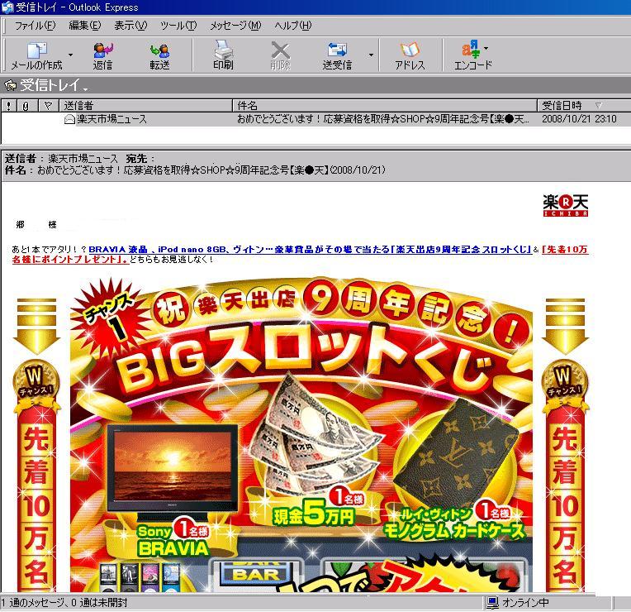Expand the 受信トレイ folder dropdown
Image resolution: width=631 pixels, height=612 pixels.
point(86,87)
